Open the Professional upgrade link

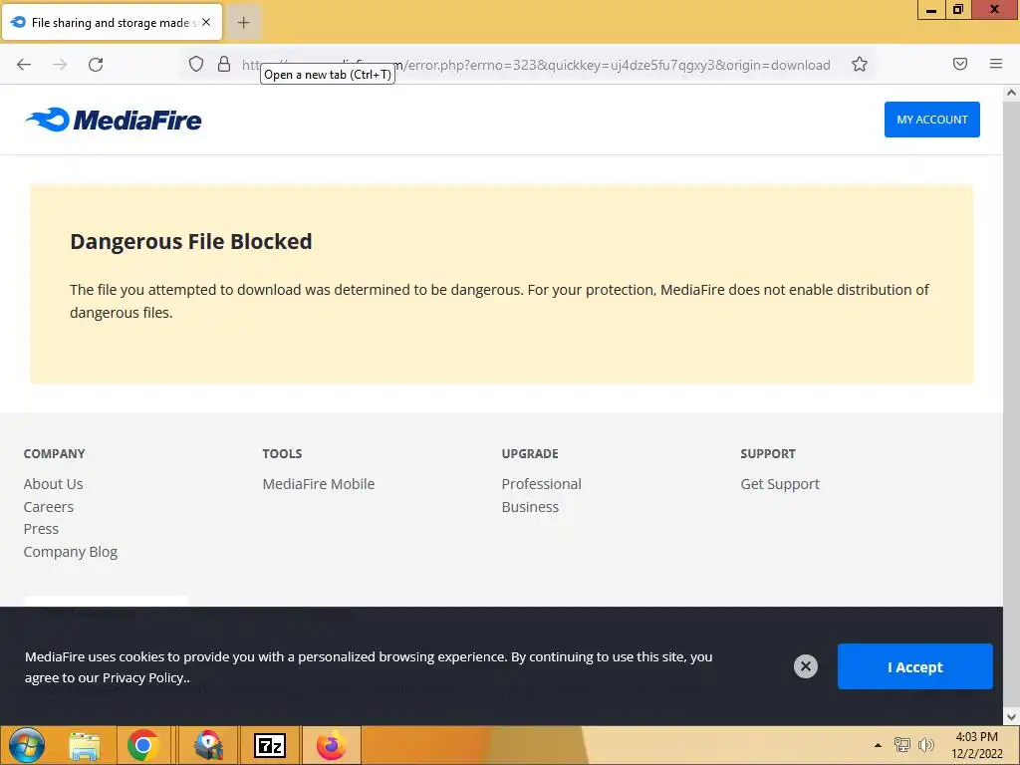tap(541, 484)
